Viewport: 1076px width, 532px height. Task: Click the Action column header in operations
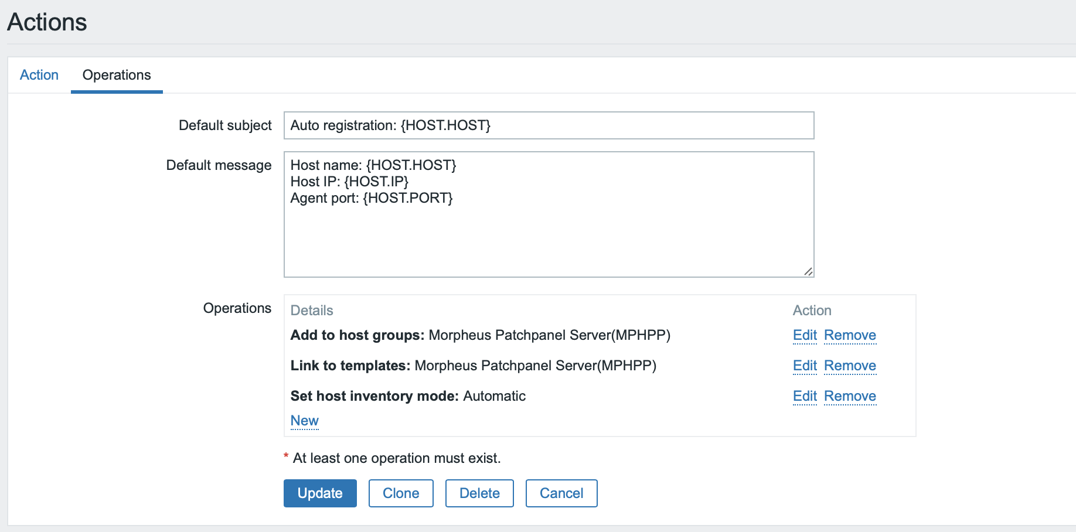coord(812,311)
